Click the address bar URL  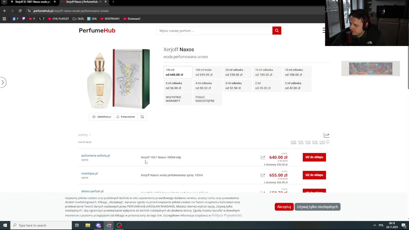(71, 11)
